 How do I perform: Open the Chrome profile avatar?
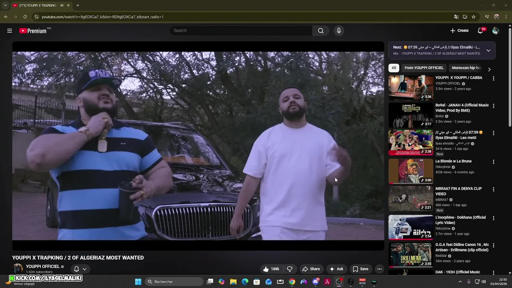point(496,17)
